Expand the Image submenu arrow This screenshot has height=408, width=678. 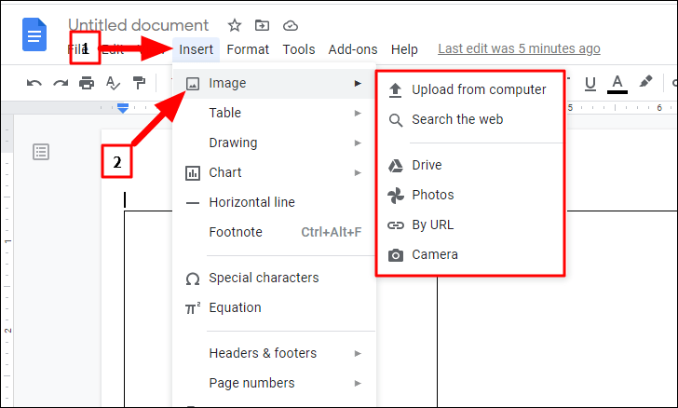(358, 83)
